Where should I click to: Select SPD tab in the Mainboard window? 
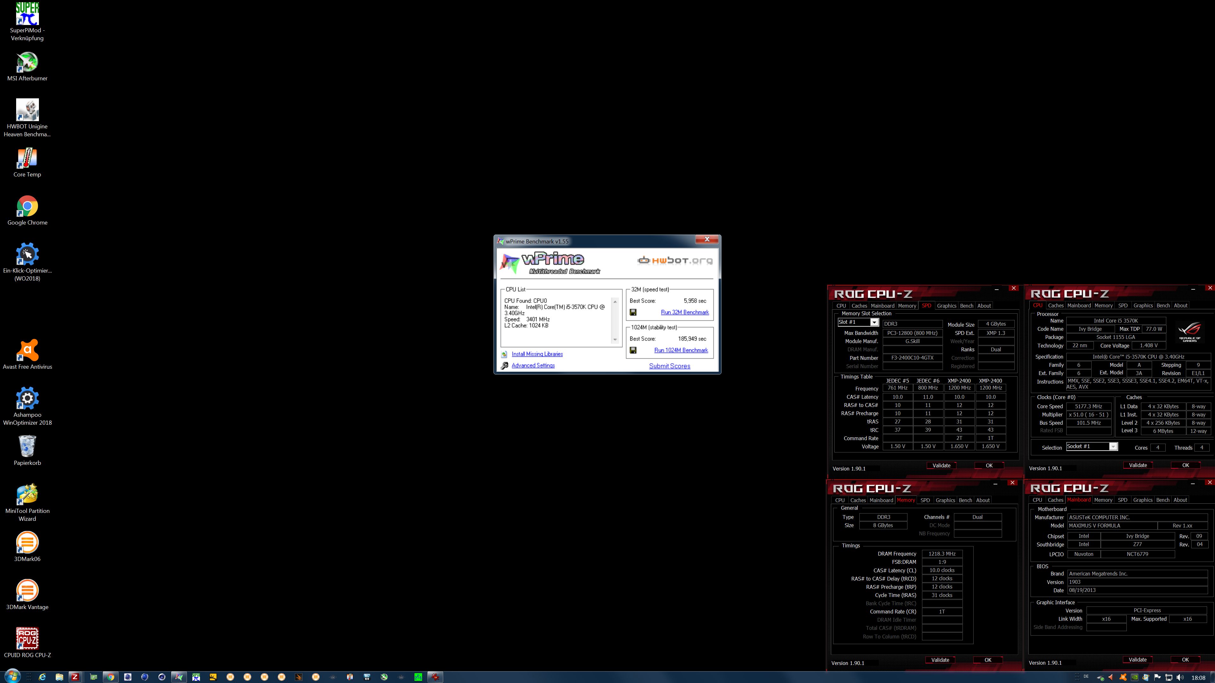tap(1123, 500)
